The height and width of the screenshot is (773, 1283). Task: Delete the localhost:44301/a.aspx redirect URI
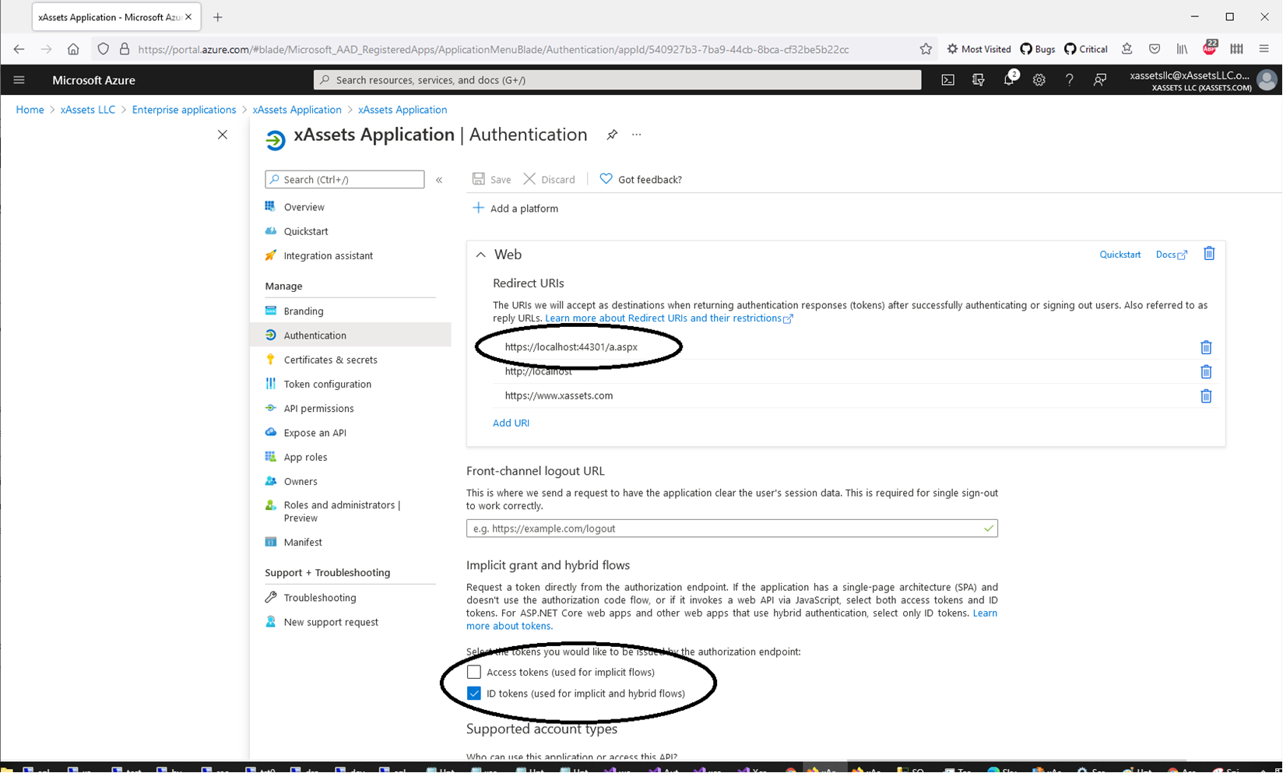point(1205,347)
